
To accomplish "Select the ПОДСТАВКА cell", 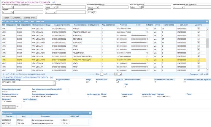I will (87, 53).
